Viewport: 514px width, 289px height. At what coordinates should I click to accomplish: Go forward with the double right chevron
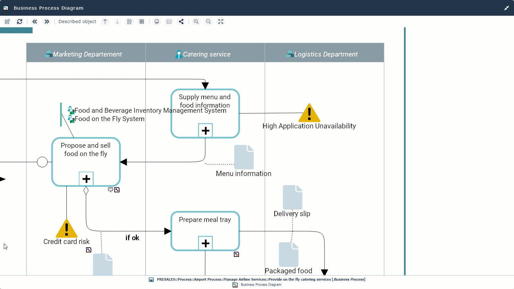coord(47,22)
